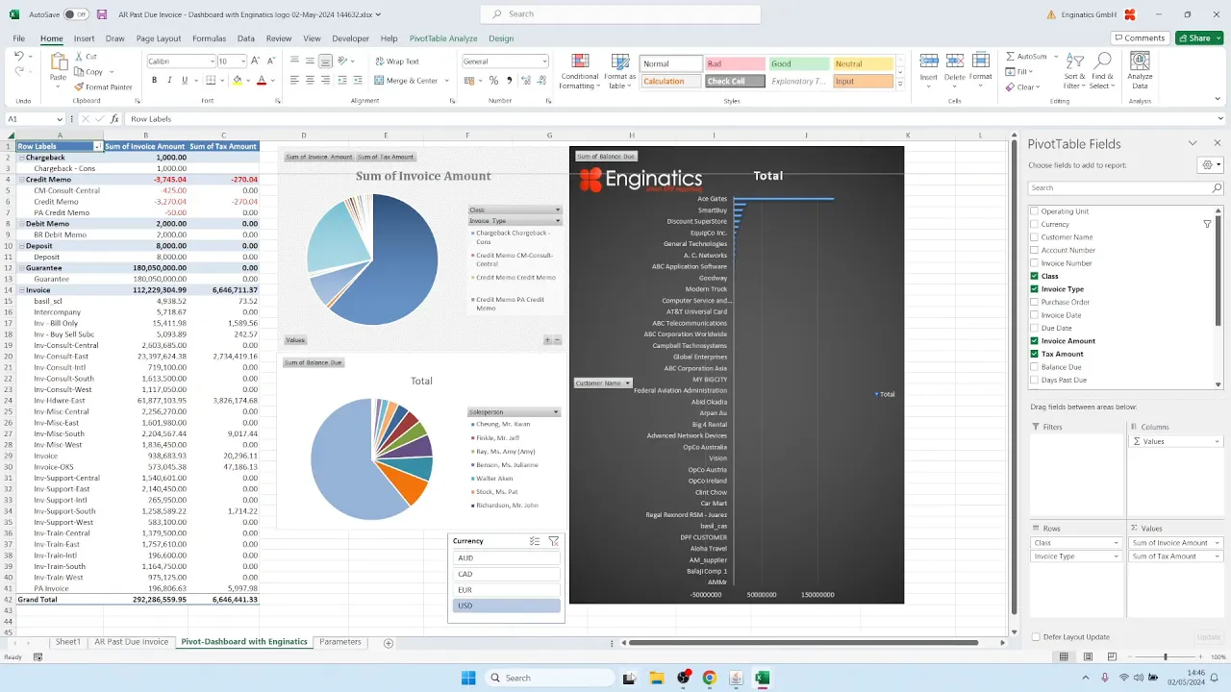Image resolution: width=1231 pixels, height=692 pixels.
Task: Click the Cut scissors icon
Action: pos(79,57)
